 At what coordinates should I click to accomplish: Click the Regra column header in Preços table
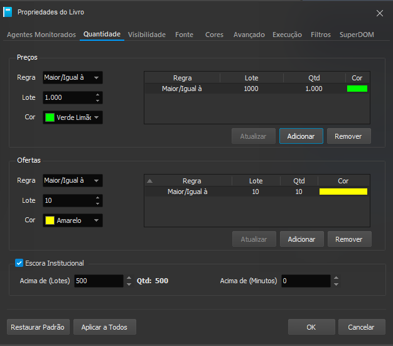tap(183, 78)
